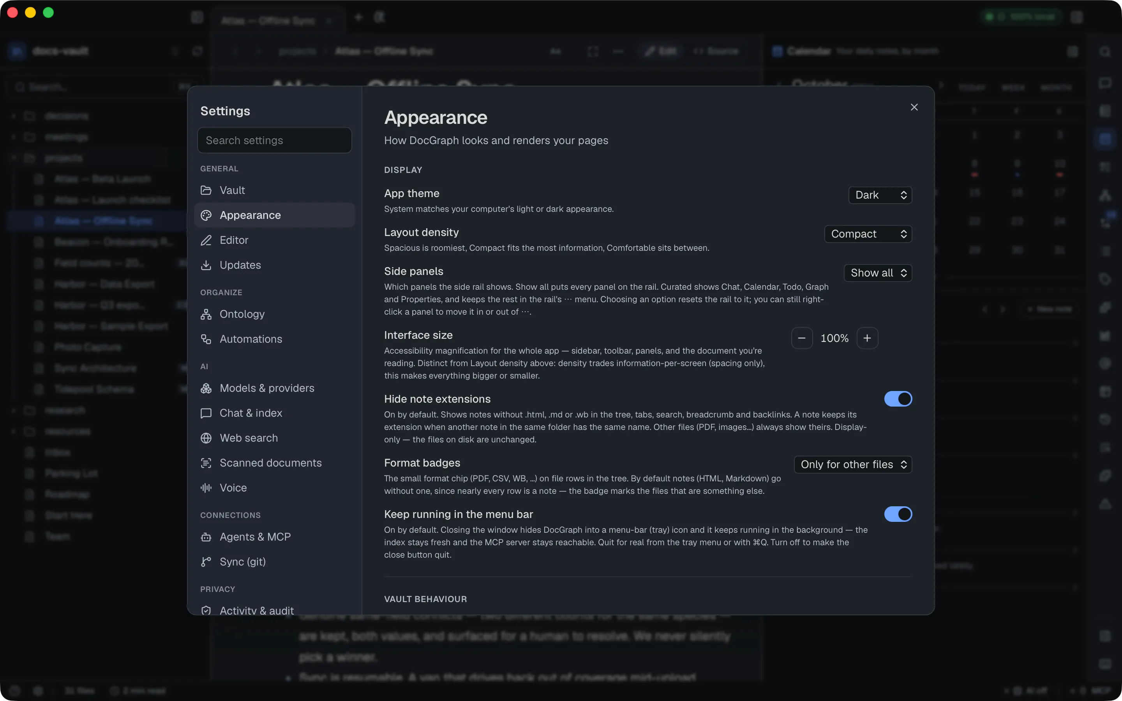Close the Settings dialog
This screenshot has height=701, width=1122.
(x=914, y=107)
